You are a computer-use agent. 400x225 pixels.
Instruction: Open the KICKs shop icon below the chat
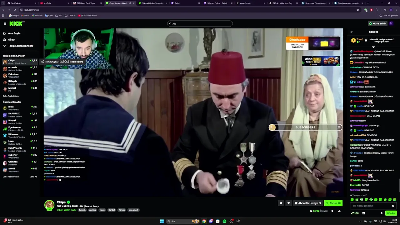363,213
